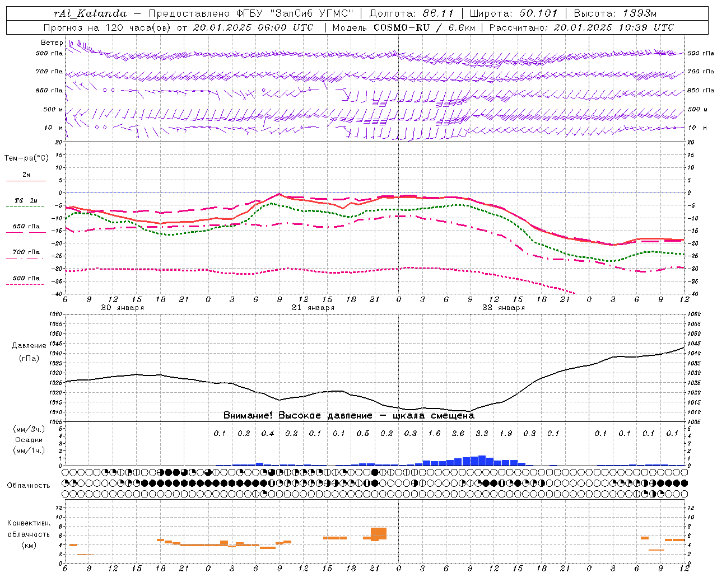This screenshot has width=717, height=573.
Task: Click the 'Долгота: 86.11' header field
Action: 412,13
